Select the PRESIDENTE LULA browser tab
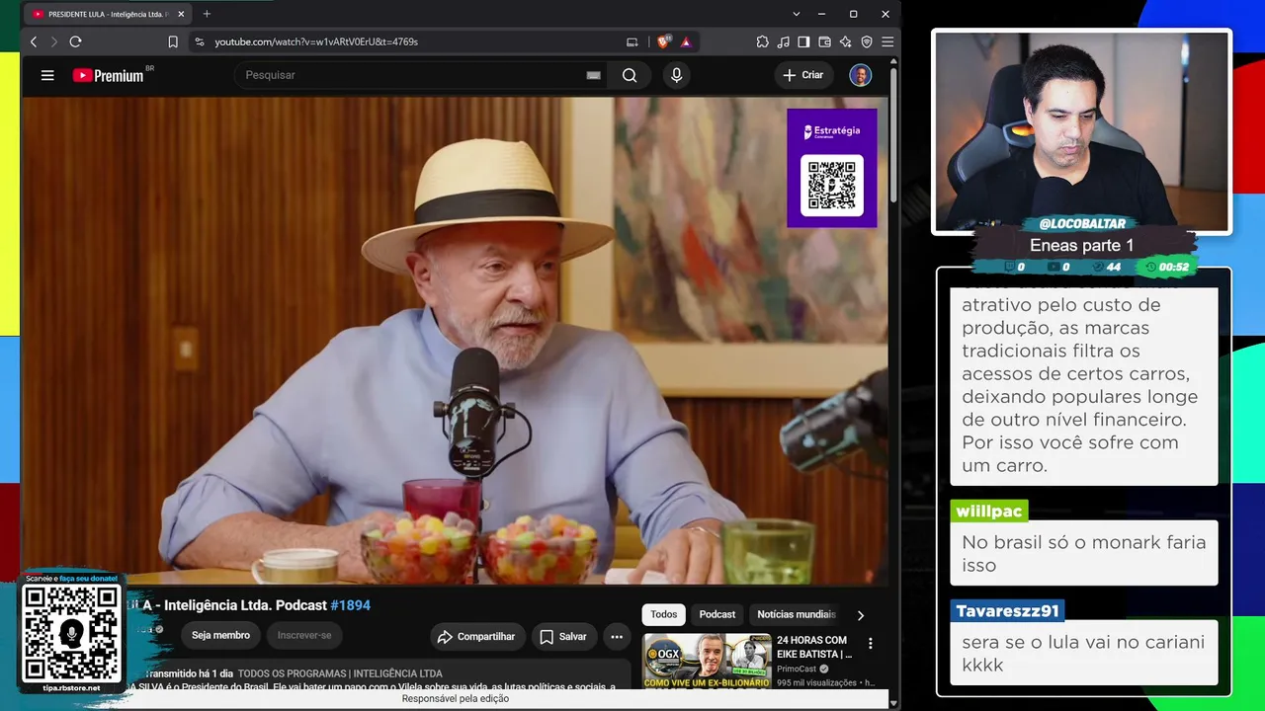 click(x=107, y=14)
